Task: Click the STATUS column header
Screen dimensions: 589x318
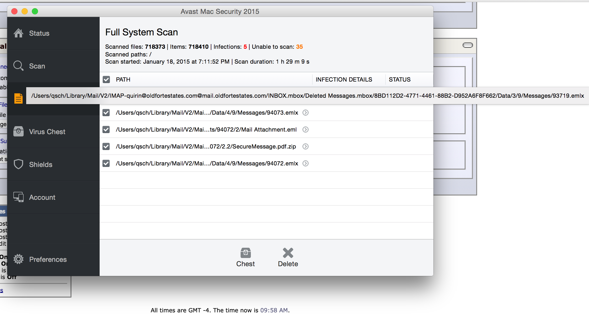Action: point(400,79)
